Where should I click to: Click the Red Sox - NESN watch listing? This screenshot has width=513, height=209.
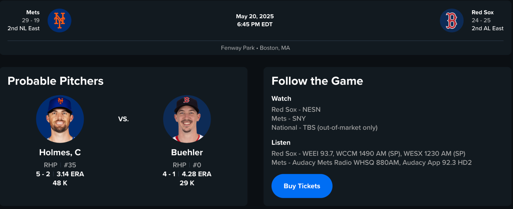(x=296, y=109)
